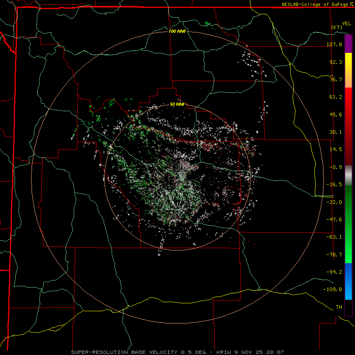Image resolution: width=355 pixels, height=355 pixels.
Task: Click the 14.5 velocity scale value
Action: [x=336, y=149]
